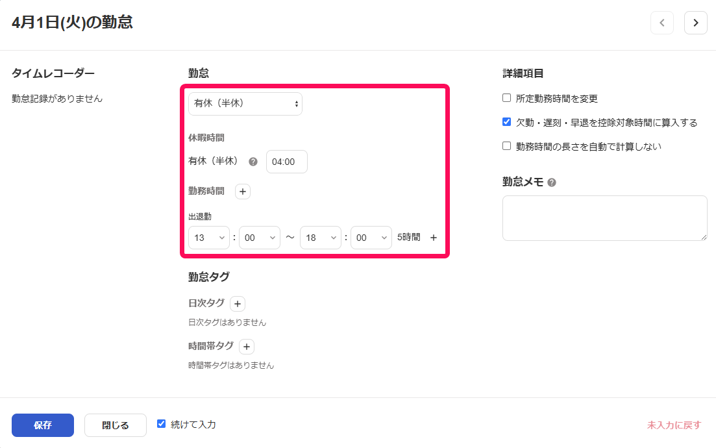
Task: Enable 所定勤務時間を変更
Action: pos(506,97)
